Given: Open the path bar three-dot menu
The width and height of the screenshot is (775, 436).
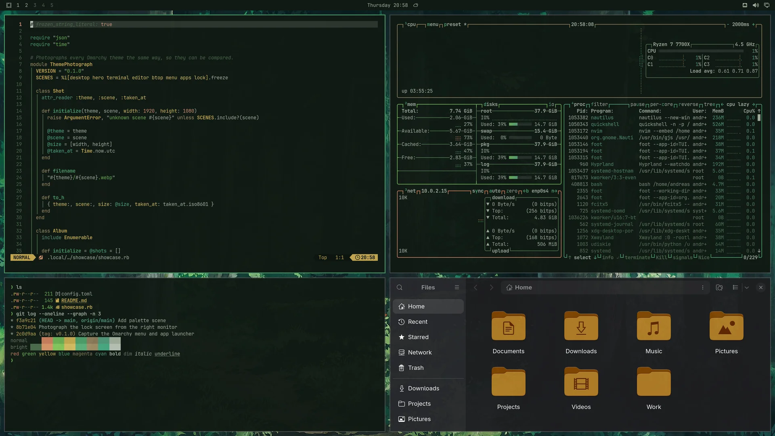Looking at the screenshot, I should coord(703,287).
